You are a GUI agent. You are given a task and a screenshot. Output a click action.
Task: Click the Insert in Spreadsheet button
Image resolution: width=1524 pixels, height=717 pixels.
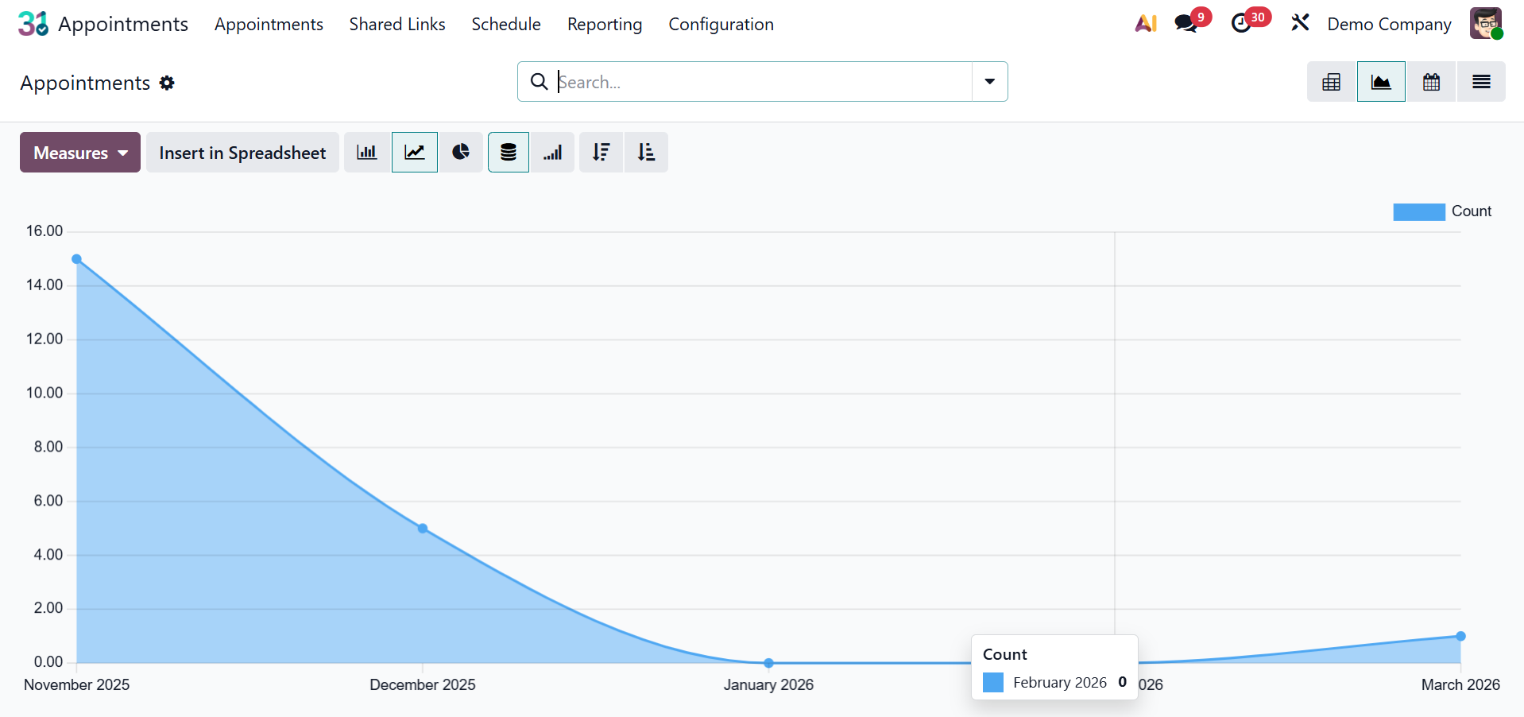pos(242,153)
